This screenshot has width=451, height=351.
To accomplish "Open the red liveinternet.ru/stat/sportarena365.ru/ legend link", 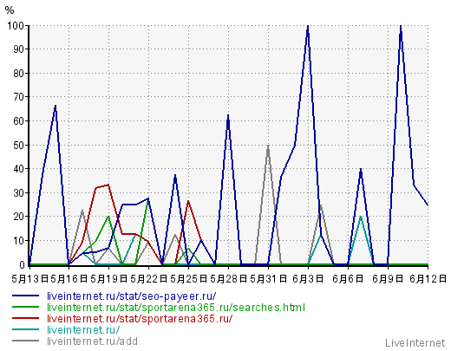I will tap(140, 319).
